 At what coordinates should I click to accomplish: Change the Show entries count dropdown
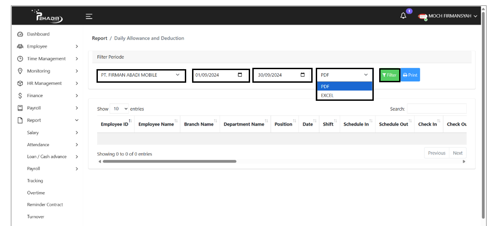click(x=119, y=109)
